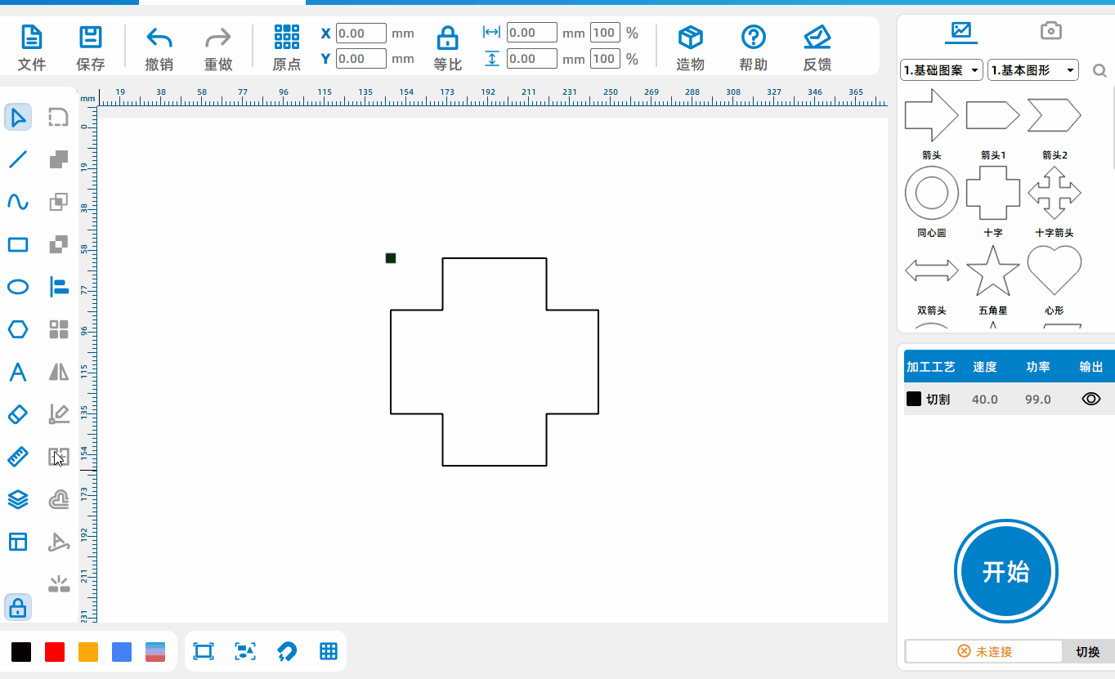1115x679 pixels.
Task: Click the shape library search icon
Action: (x=1099, y=71)
